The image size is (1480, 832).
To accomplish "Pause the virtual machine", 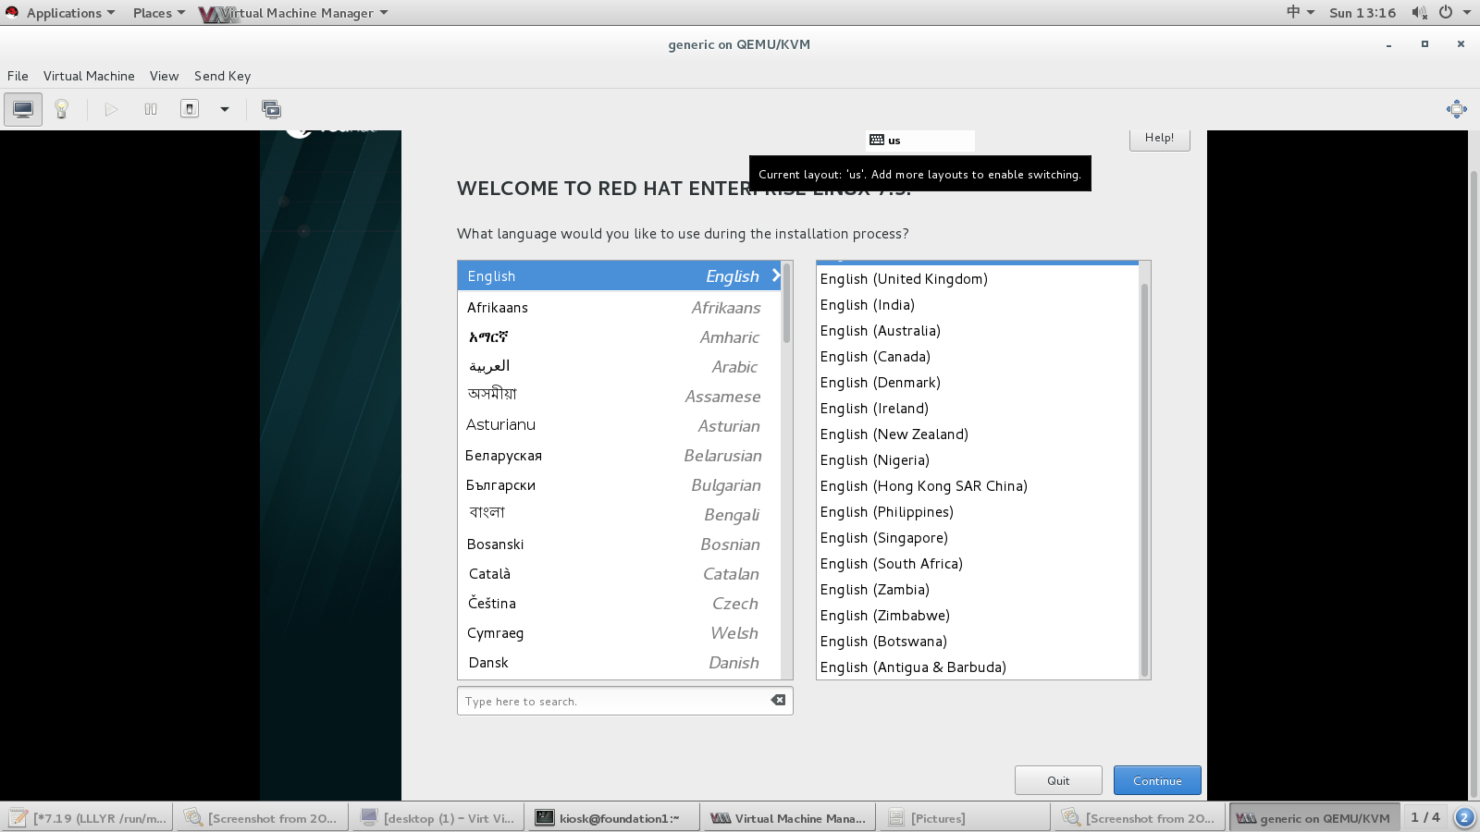I will point(151,109).
